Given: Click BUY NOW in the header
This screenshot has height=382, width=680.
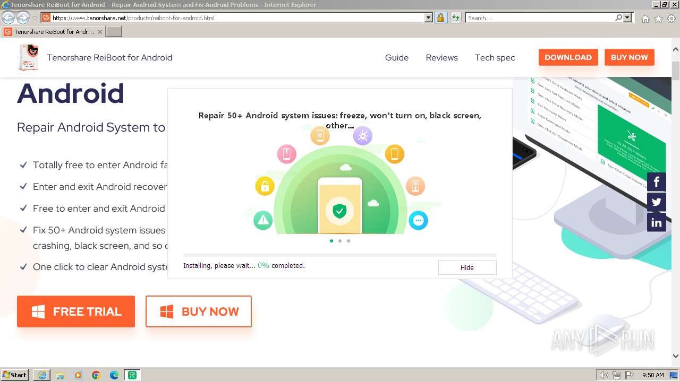Looking at the screenshot, I should [x=629, y=57].
